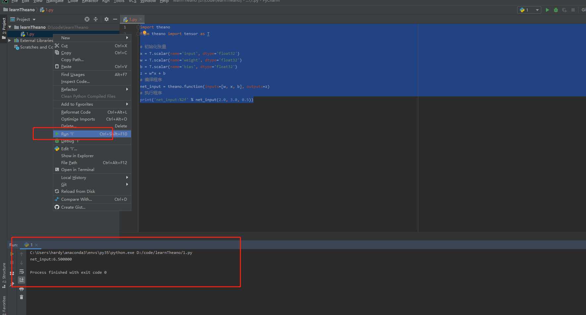Click 'net_input:6.500000' console output
Image resolution: width=586 pixels, height=315 pixels.
click(51, 259)
